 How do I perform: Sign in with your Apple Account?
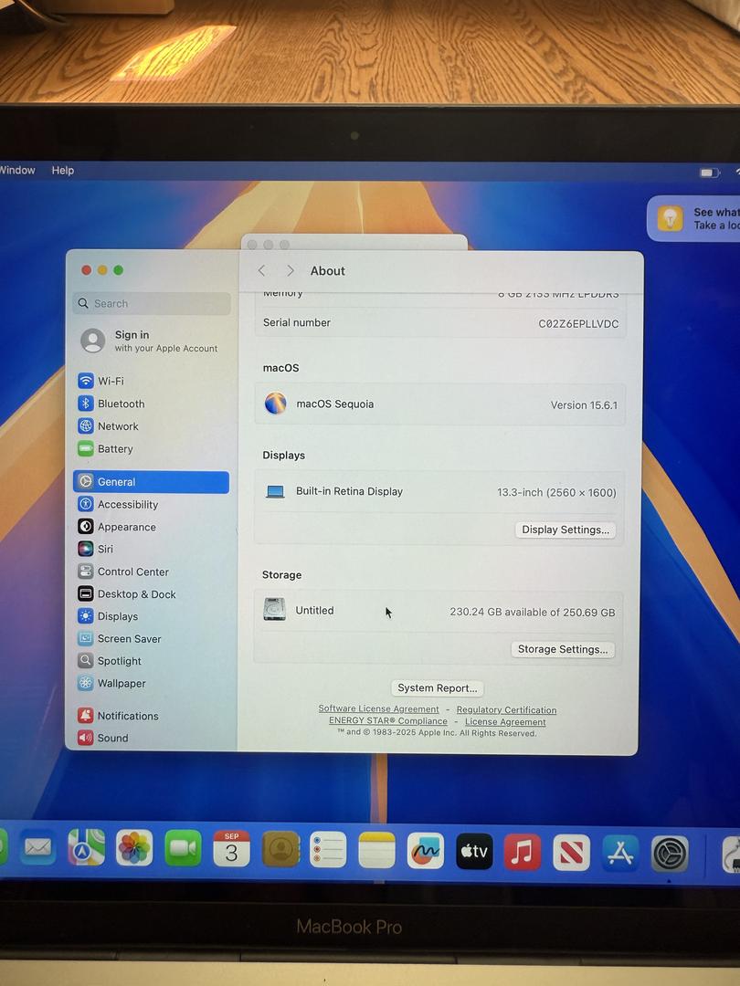[x=150, y=341]
